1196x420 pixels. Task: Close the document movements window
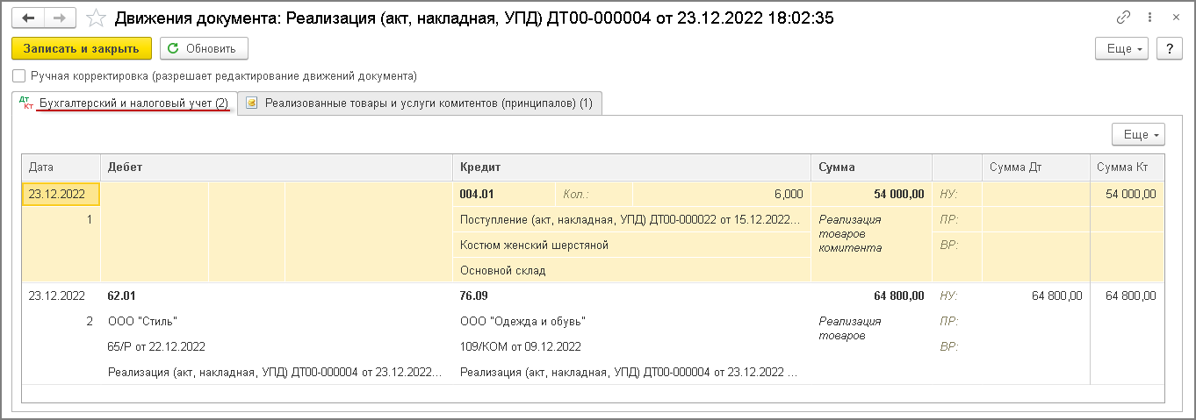(1176, 18)
